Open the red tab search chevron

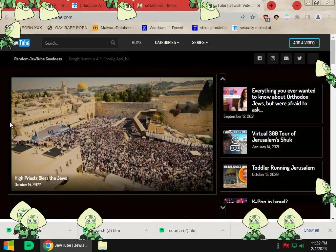[x=297, y=6]
